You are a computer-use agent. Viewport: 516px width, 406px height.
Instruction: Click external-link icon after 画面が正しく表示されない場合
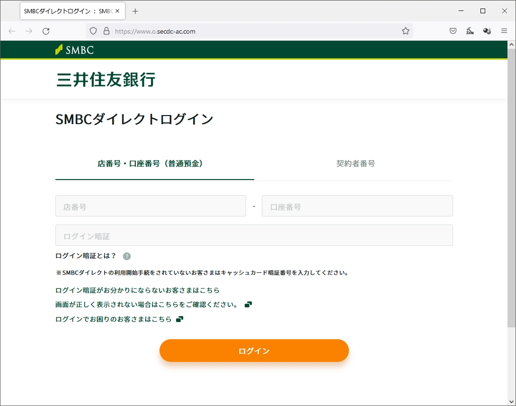tap(249, 304)
